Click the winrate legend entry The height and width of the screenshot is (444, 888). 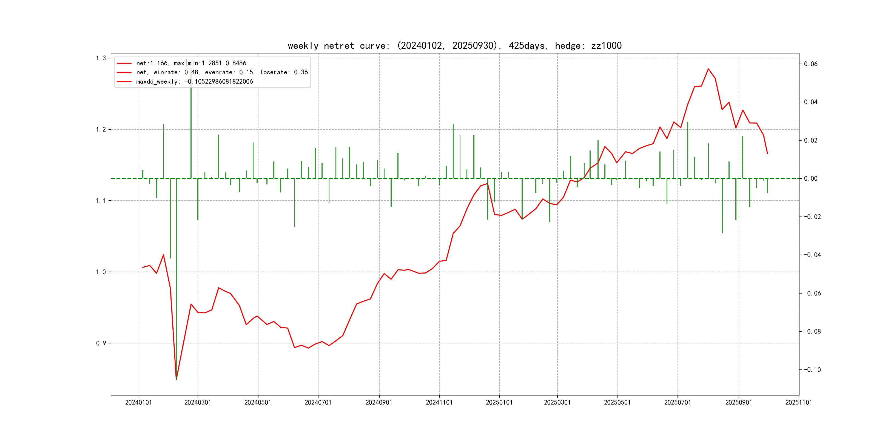[222, 72]
